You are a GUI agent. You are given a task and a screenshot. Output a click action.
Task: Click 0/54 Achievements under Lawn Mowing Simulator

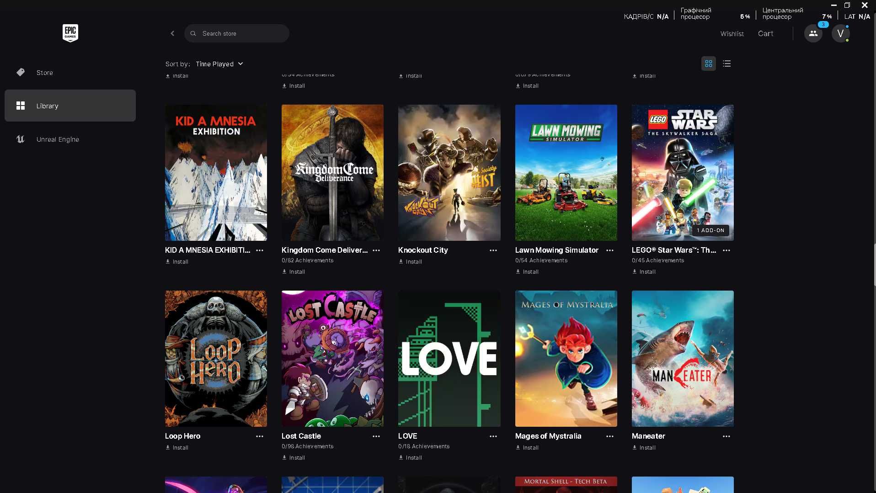point(541,260)
